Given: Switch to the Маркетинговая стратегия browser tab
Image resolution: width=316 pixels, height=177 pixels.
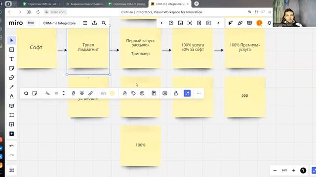Looking at the screenshot, I should [84, 4].
